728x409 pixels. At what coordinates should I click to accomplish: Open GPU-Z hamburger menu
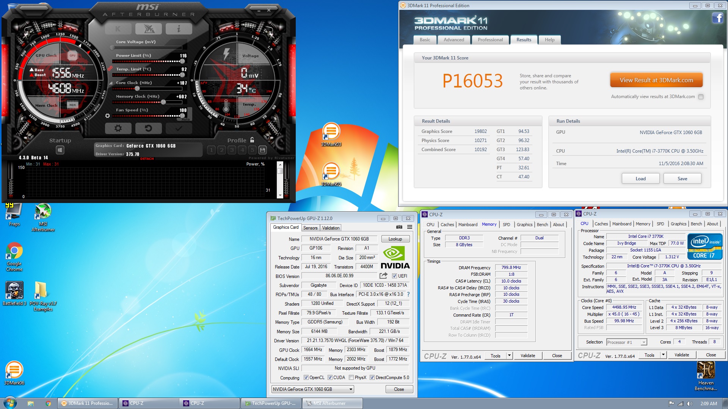[409, 227]
